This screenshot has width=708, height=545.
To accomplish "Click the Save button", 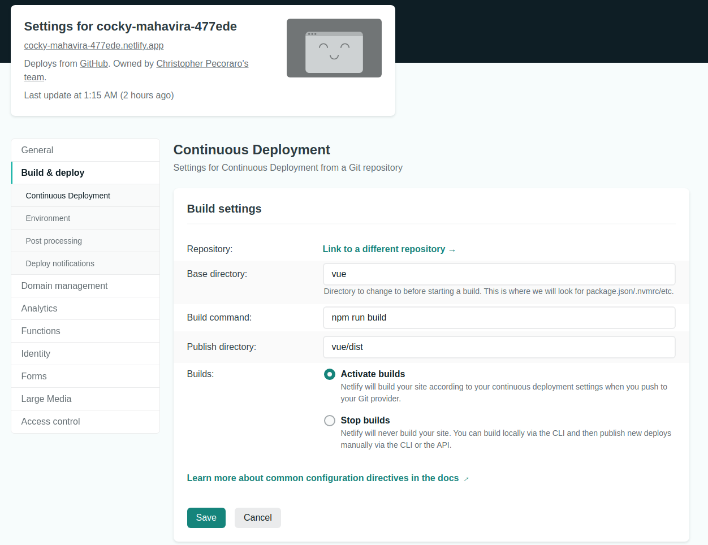I will (x=206, y=517).
